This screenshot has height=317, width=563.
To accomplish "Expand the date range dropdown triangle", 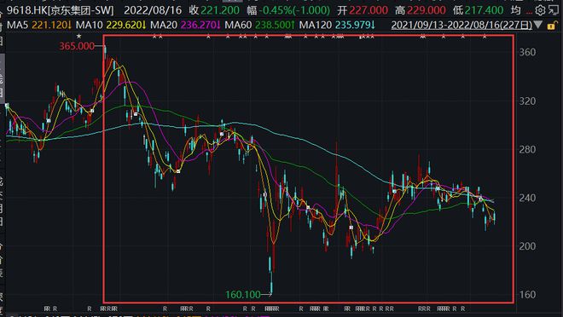I will coord(538,25).
